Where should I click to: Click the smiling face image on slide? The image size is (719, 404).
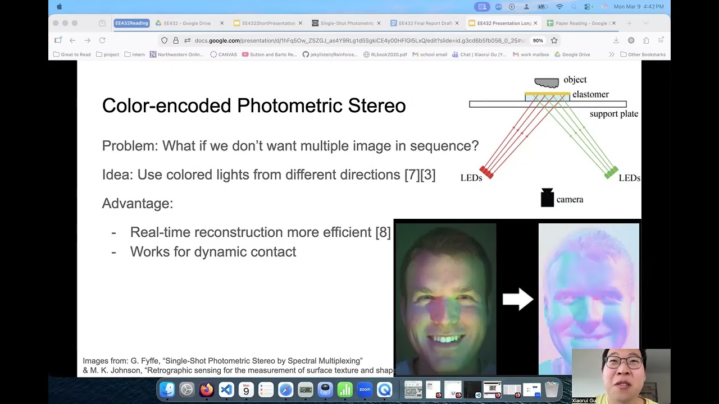(x=446, y=299)
